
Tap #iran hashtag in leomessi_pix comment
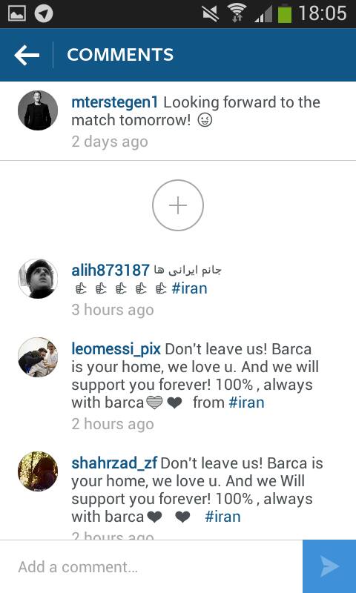[x=247, y=402]
